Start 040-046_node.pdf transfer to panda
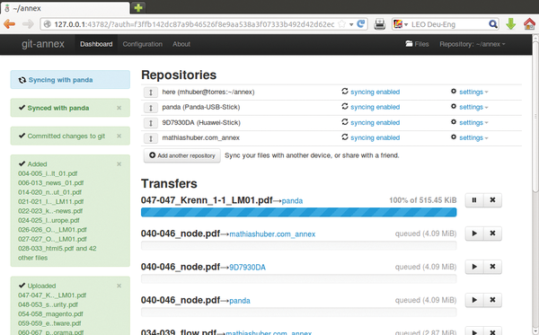The image size is (539, 335). [474, 300]
